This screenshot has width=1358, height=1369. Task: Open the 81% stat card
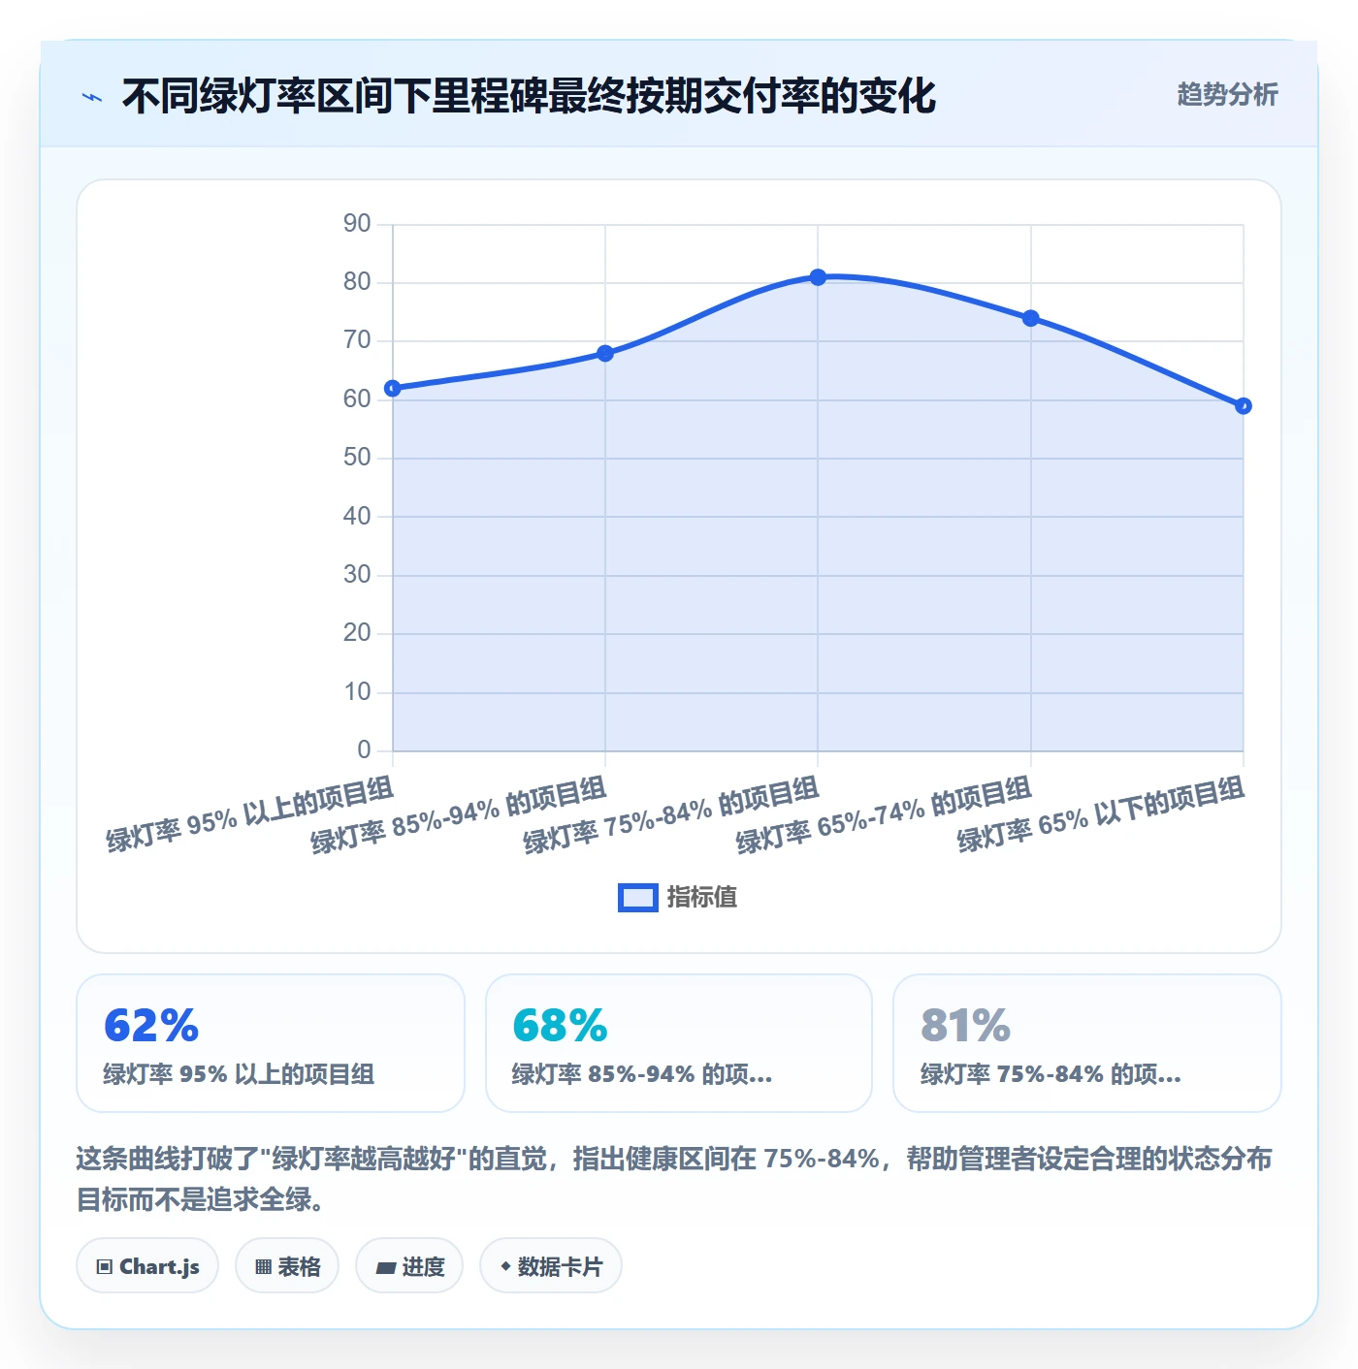(x=1087, y=1043)
